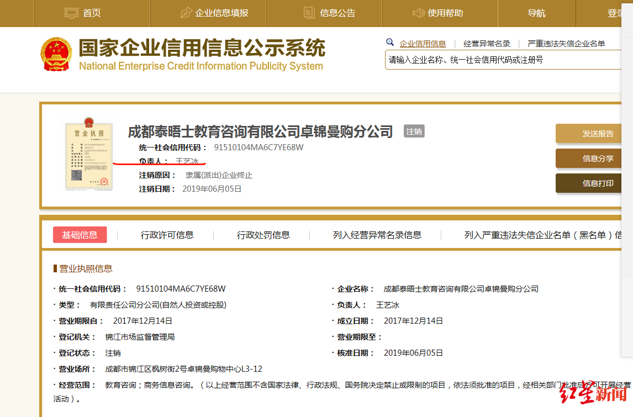Switch to the 行政许可信息 tab
The image size is (633, 417).
click(167, 235)
